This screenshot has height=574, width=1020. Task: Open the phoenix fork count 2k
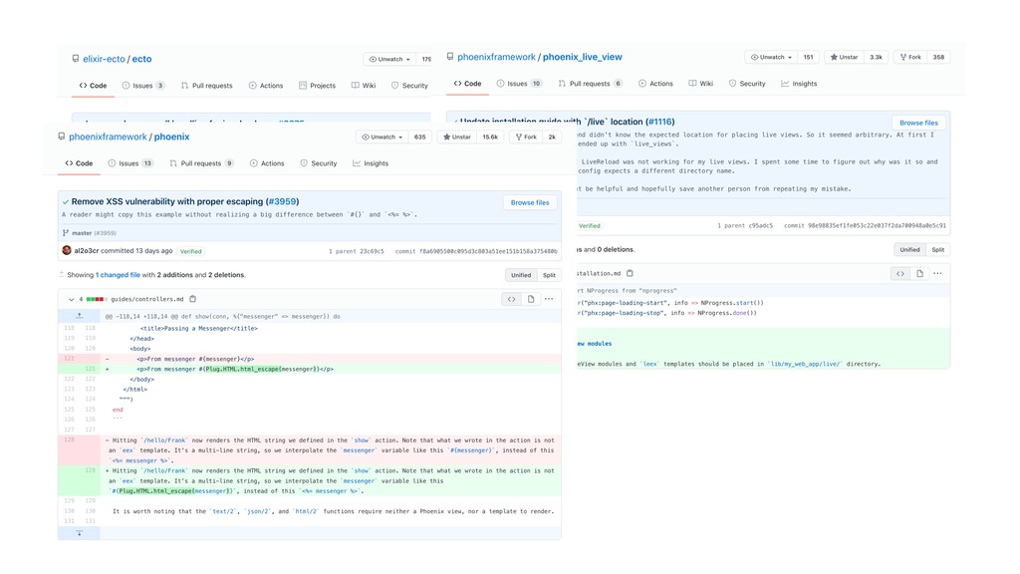tap(552, 137)
